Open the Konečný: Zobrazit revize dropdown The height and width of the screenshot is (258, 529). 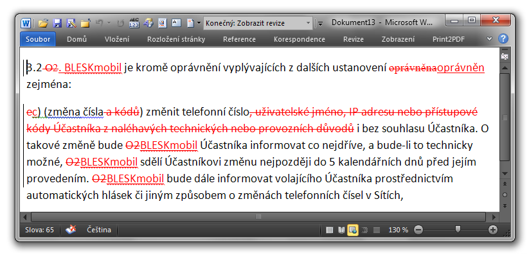[x=258, y=23]
